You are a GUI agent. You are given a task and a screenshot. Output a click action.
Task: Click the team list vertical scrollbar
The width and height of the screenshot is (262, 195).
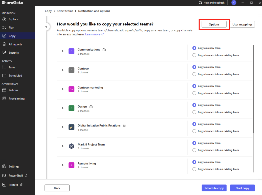tap(254, 89)
